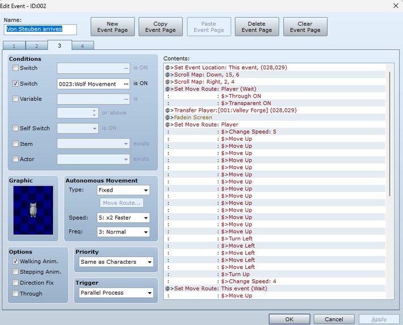Enable the Self Switch condition checkbox
403x325 pixels.
coord(15,128)
